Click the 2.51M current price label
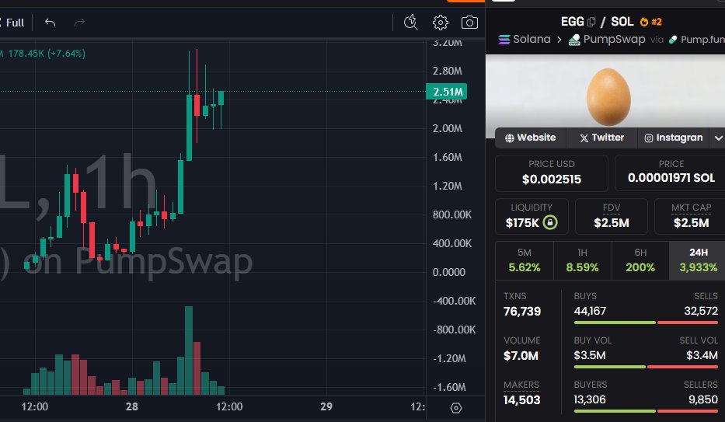This screenshot has height=422, width=725. pos(448,92)
